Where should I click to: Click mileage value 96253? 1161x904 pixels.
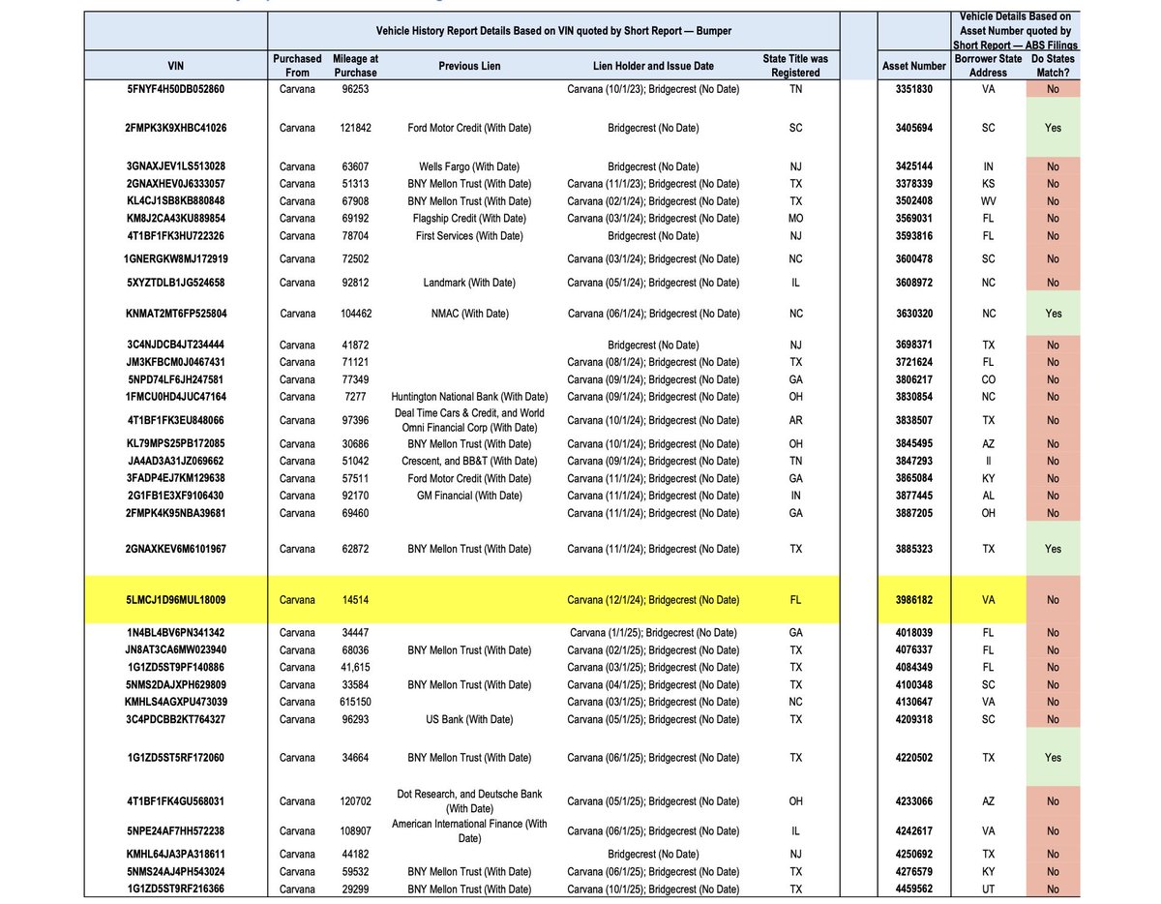point(355,87)
